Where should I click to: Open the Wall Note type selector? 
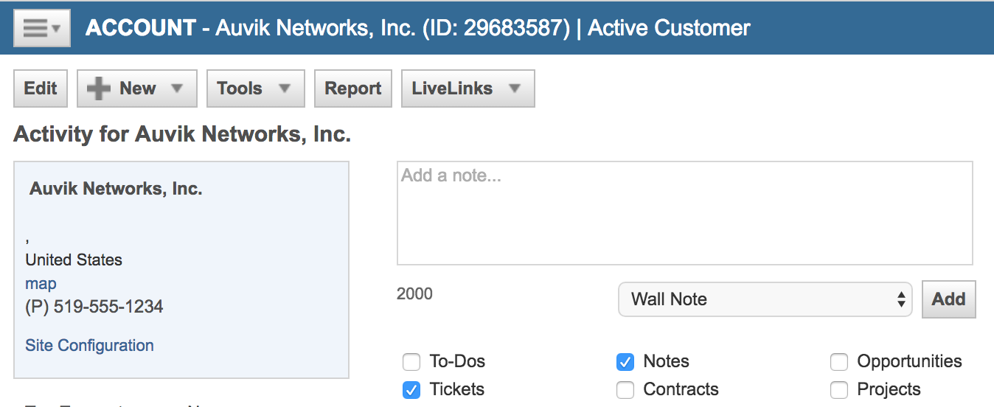[x=765, y=299]
